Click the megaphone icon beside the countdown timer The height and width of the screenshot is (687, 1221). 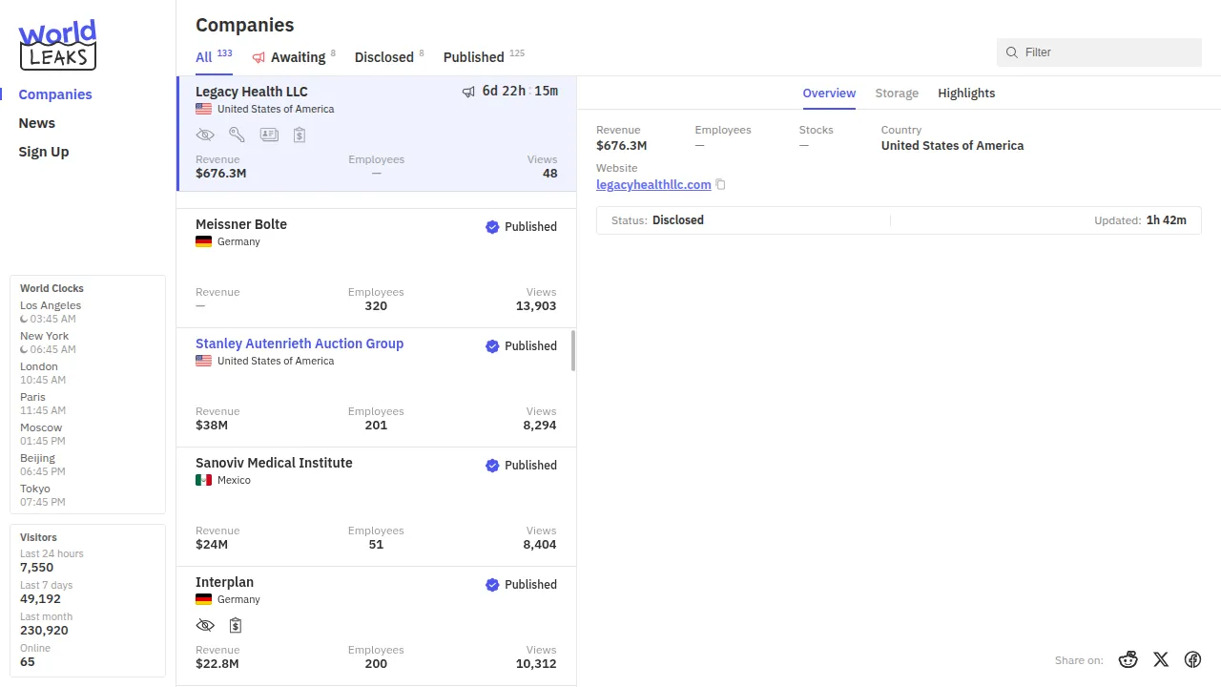(468, 92)
